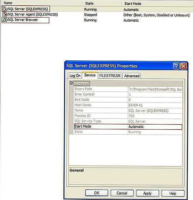Click the Help question mark title icon
The image size is (193, 200).
point(176,66)
